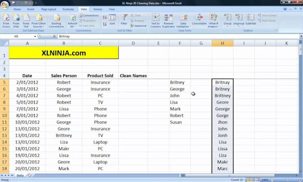Sort A to Z ascending
This screenshot has width=303, height=182.
[x=105, y=17]
